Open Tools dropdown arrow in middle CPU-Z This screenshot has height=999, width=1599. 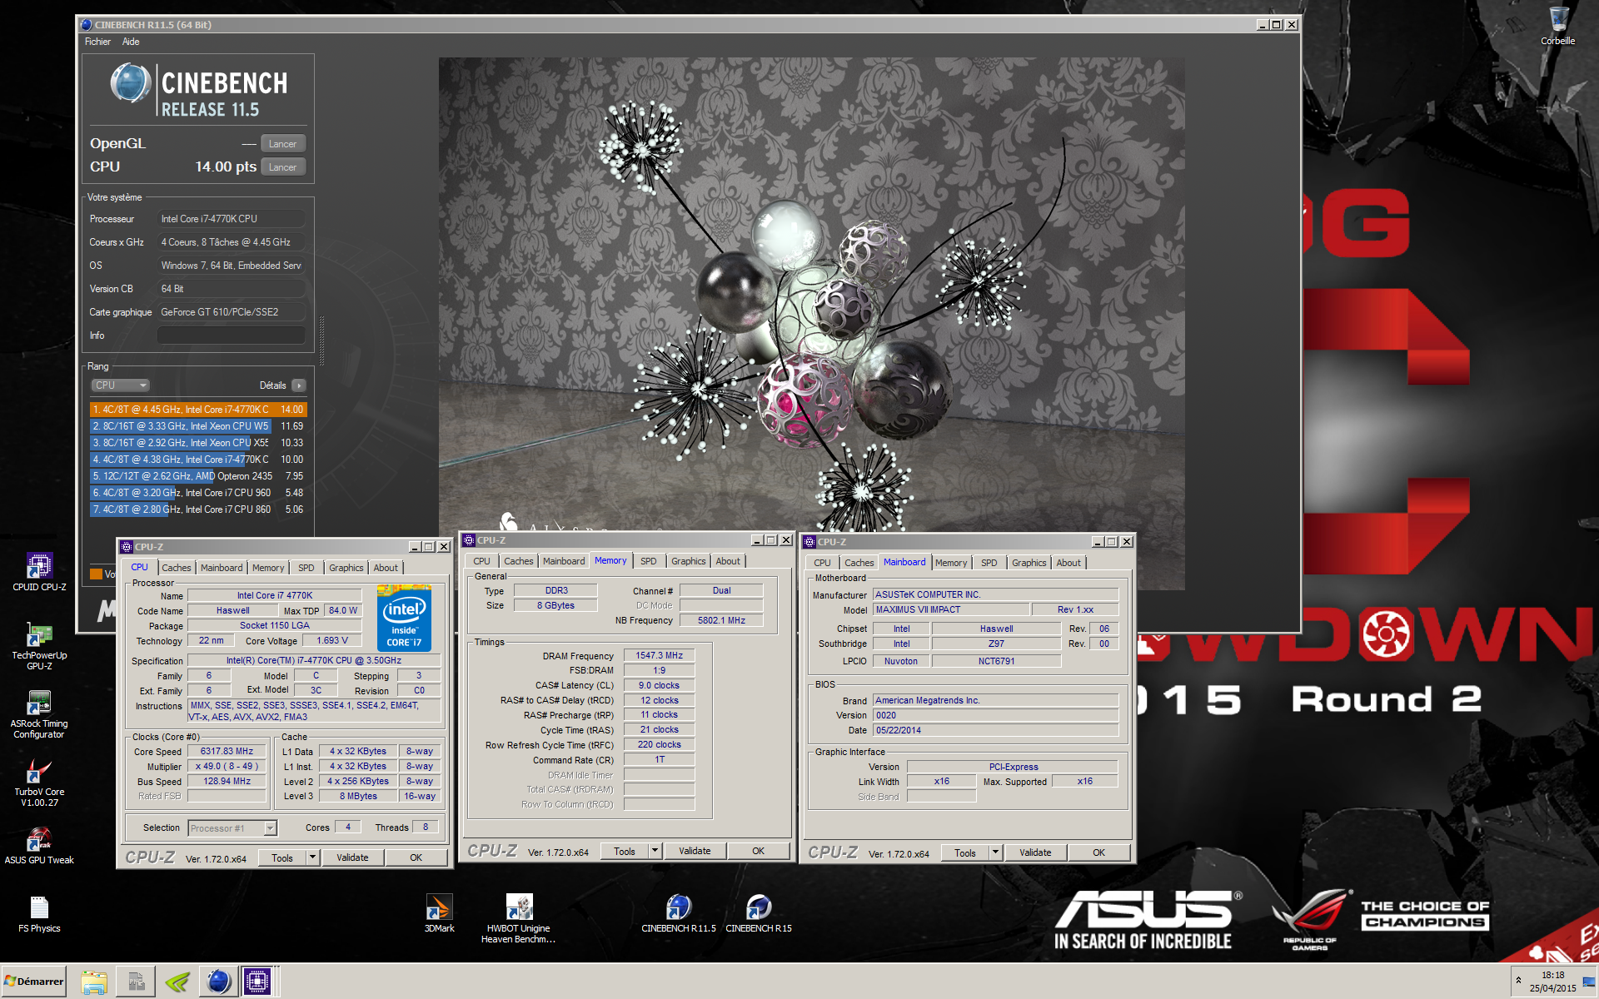[x=655, y=851]
